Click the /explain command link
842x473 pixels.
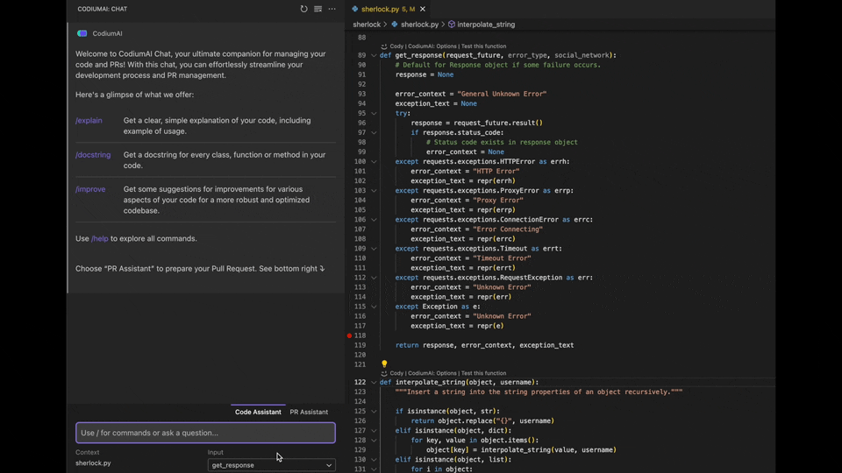click(x=89, y=121)
